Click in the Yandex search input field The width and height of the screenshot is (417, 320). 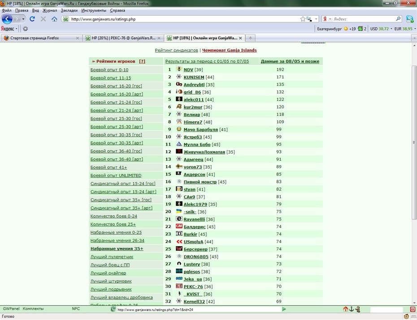tap(364, 19)
